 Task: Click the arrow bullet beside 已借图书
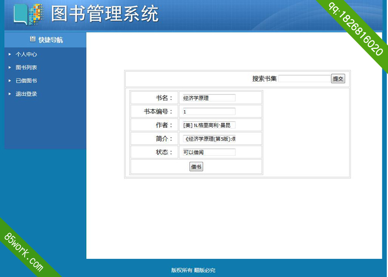(x=10, y=81)
